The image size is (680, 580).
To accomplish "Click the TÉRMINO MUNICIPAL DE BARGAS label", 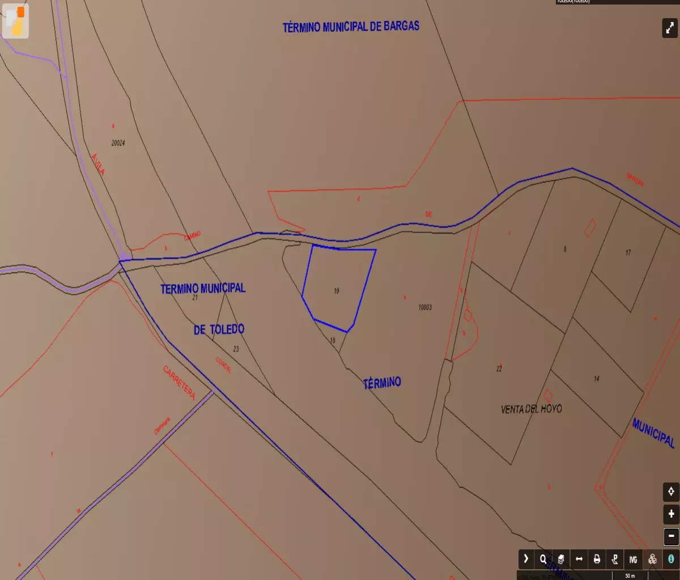I will (x=351, y=27).
